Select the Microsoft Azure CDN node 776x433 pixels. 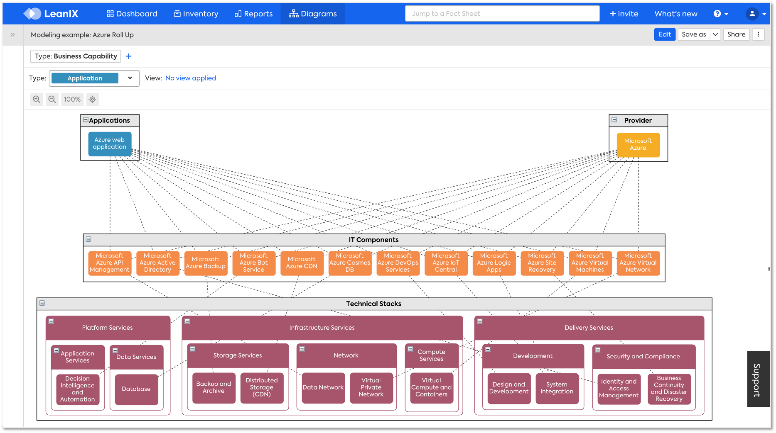click(302, 263)
